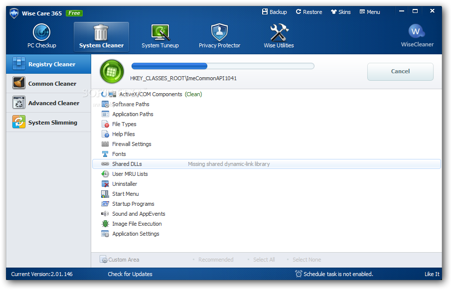The height and width of the screenshot is (290, 452).
Task: Click the WiseCleaner logo icon
Action: click(417, 31)
